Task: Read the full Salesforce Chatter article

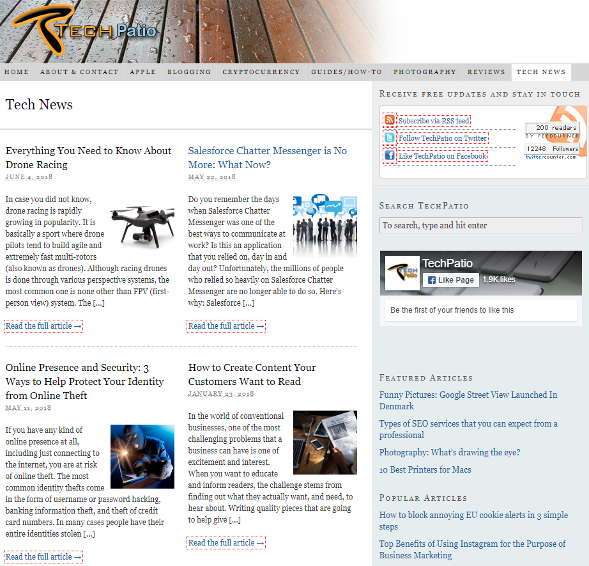Action: pos(226,326)
